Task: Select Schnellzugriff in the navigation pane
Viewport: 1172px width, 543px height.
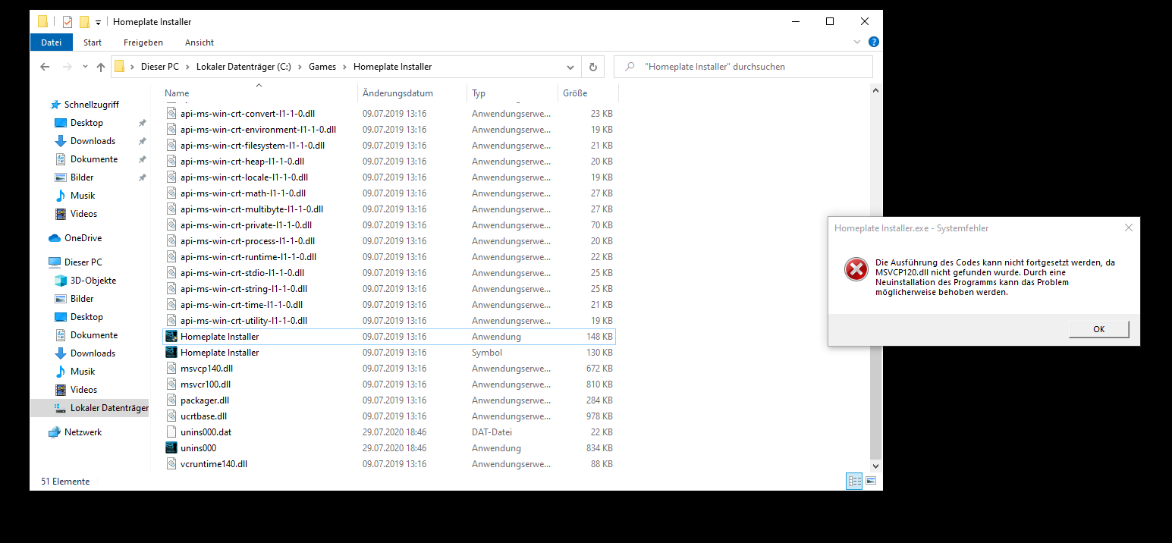Action: click(x=91, y=105)
